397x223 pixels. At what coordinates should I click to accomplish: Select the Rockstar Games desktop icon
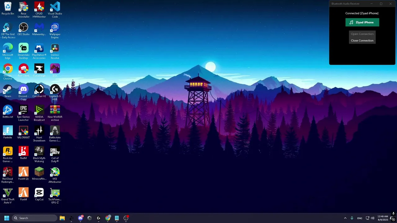tap(8, 155)
